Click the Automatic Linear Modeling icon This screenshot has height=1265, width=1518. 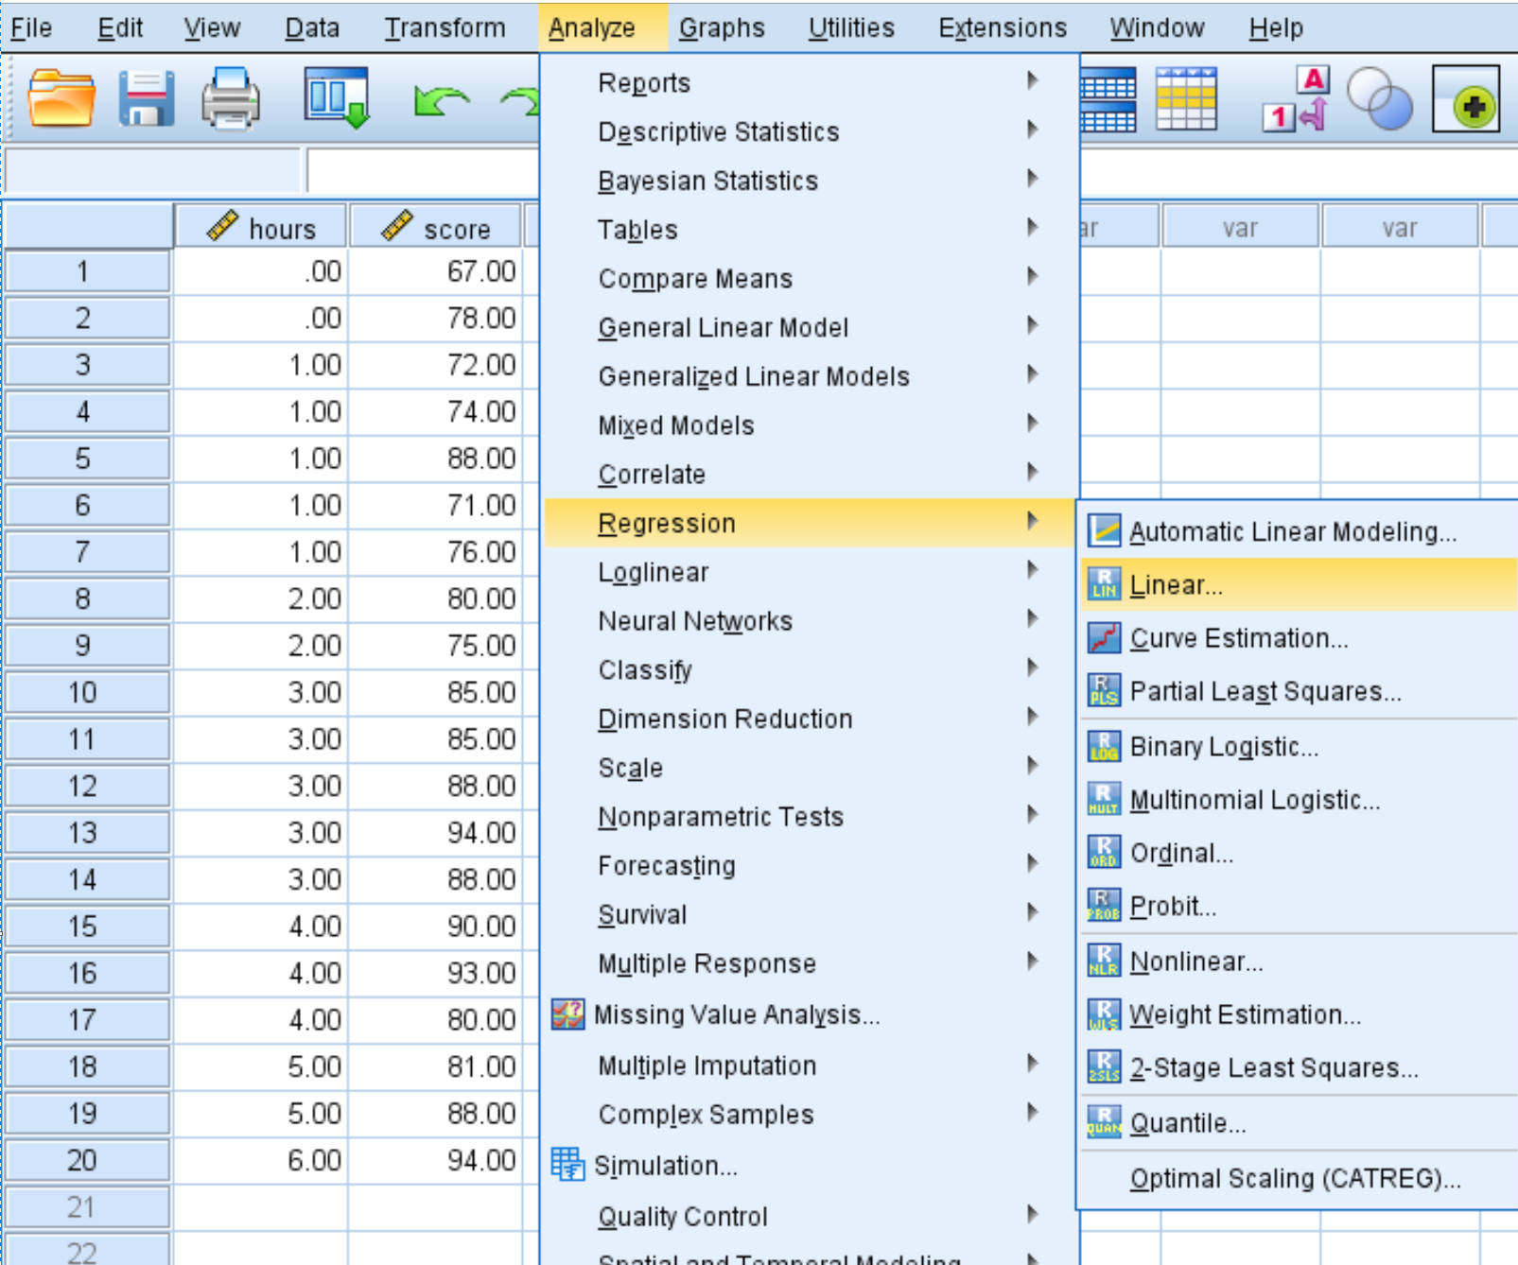point(1104,531)
